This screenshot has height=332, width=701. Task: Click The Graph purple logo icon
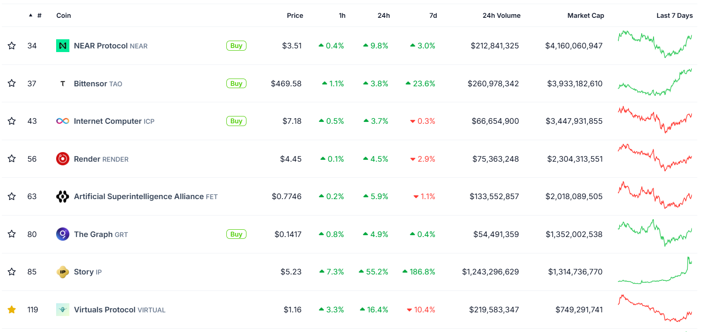(63, 234)
